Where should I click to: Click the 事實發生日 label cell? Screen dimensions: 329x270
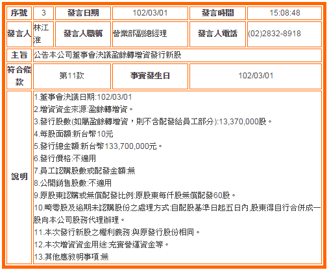150,76
